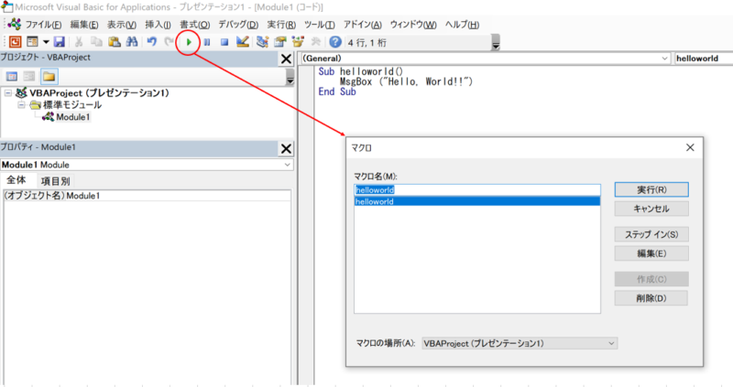Image resolution: width=733 pixels, height=387 pixels.
Task: Click the Cut scissors icon
Action: click(x=79, y=42)
